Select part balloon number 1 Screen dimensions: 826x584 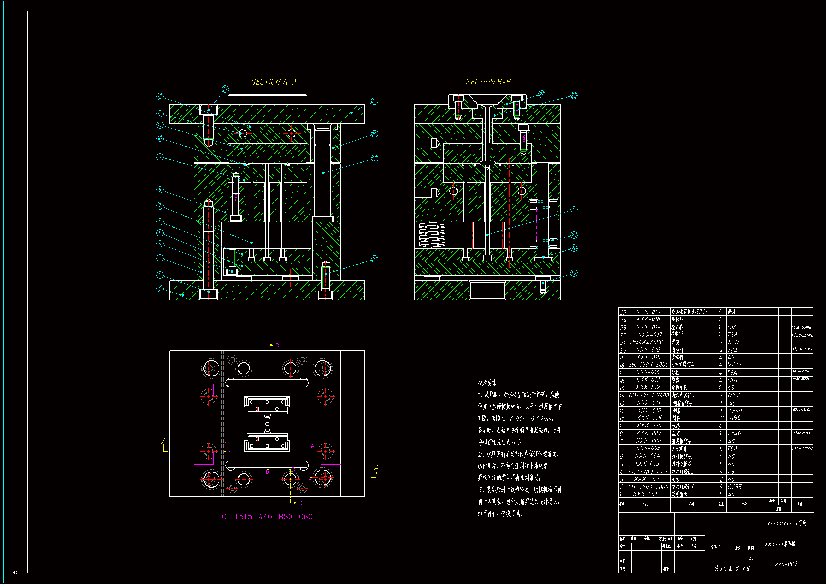(160, 289)
